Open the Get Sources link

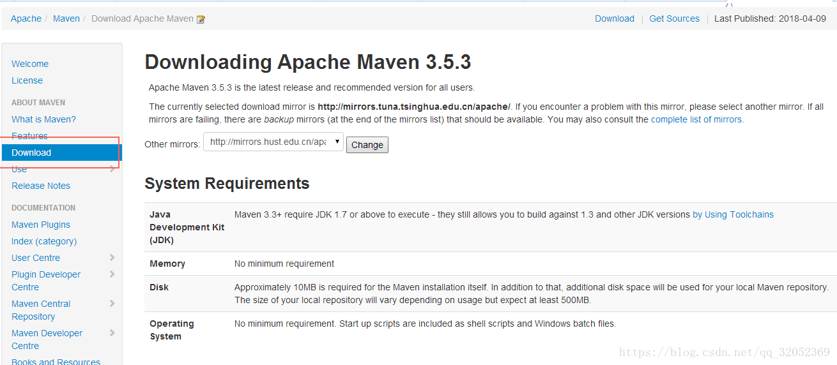(674, 19)
